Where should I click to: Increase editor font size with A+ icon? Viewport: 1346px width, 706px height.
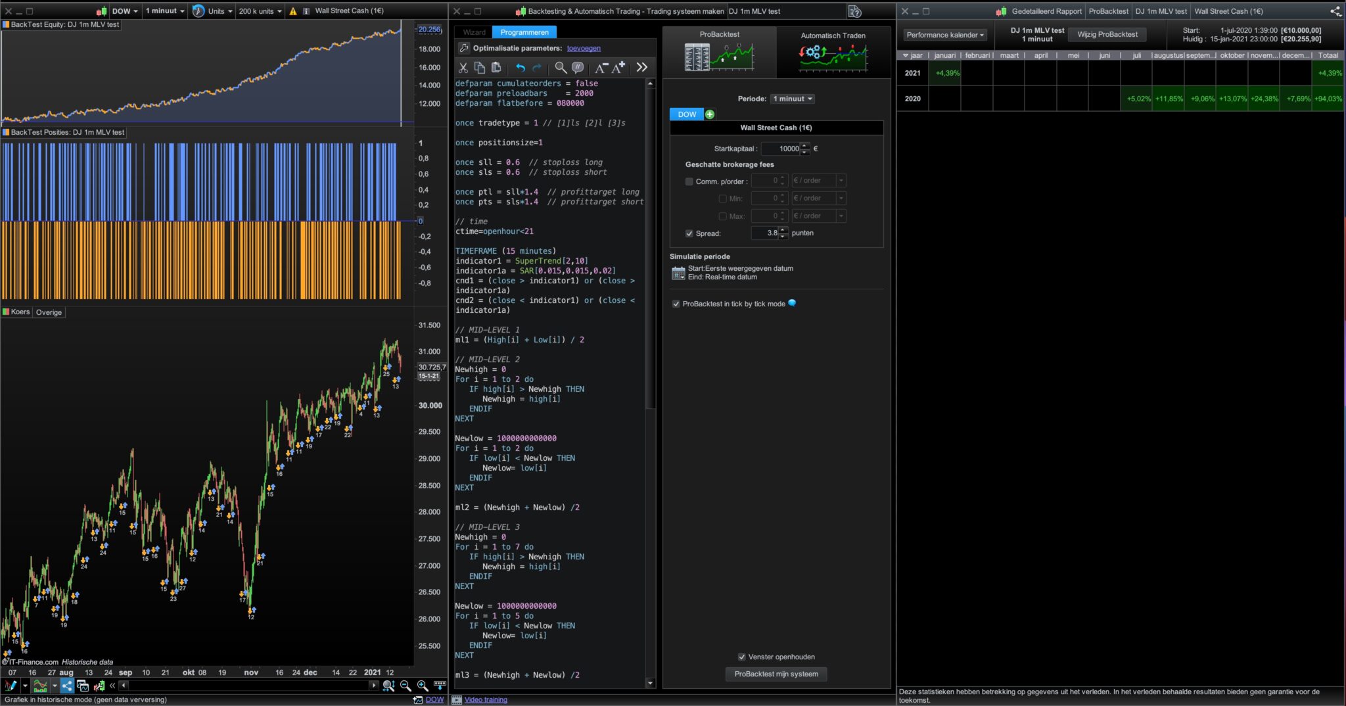618,68
